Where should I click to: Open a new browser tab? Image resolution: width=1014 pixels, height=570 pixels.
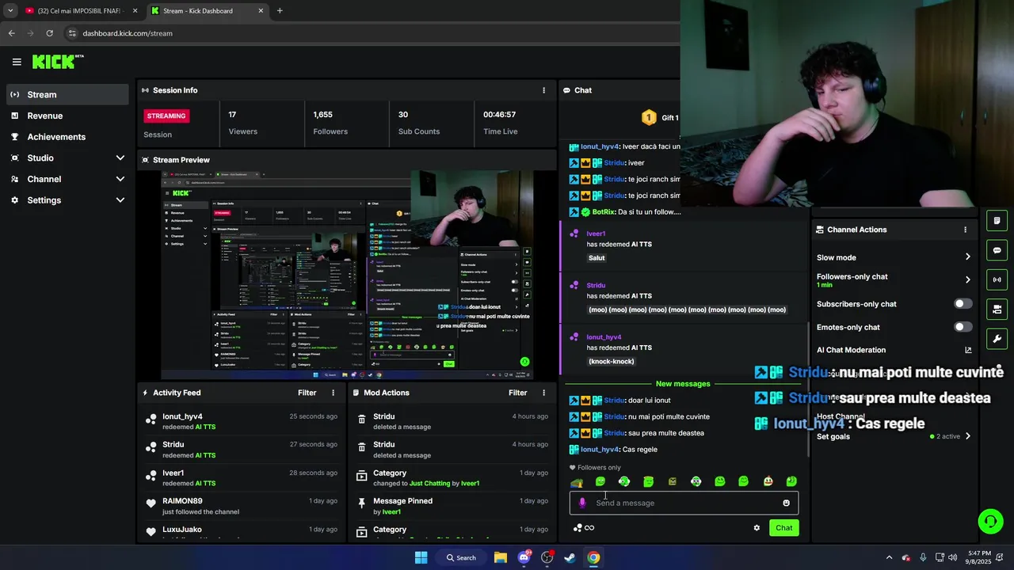click(x=280, y=11)
